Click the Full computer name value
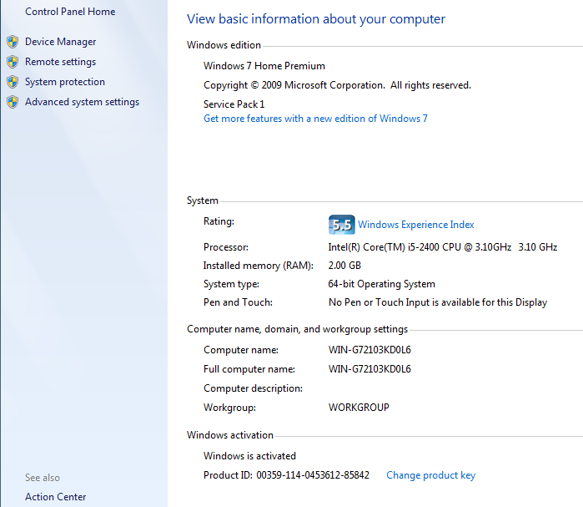 tap(369, 369)
